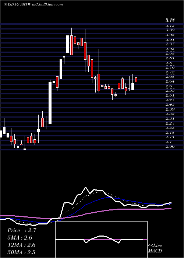The height and width of the screenshot is (258, 184).
Task: Click the peak of the white moving average line
Action: click(x=85, y=187)
